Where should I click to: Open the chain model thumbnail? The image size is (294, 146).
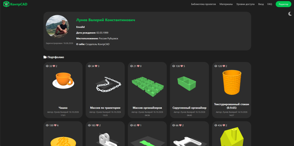108,84
